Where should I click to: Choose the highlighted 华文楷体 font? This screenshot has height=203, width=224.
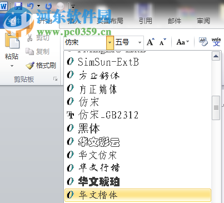[x=138, y=195]
